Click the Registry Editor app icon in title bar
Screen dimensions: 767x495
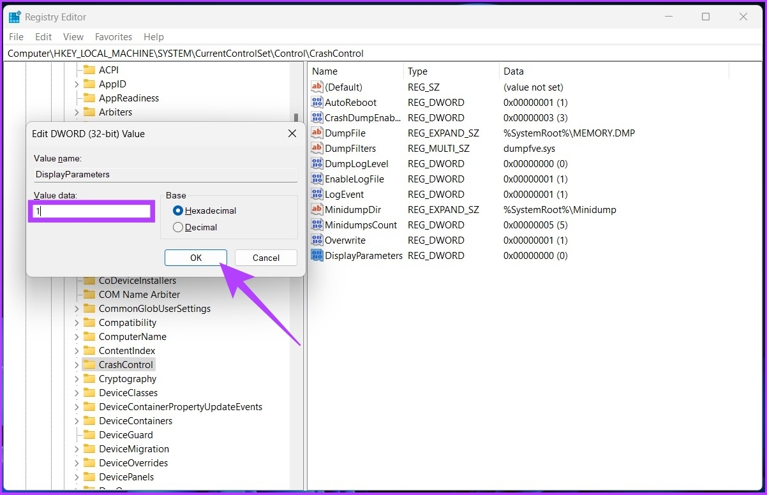point(15,17)
